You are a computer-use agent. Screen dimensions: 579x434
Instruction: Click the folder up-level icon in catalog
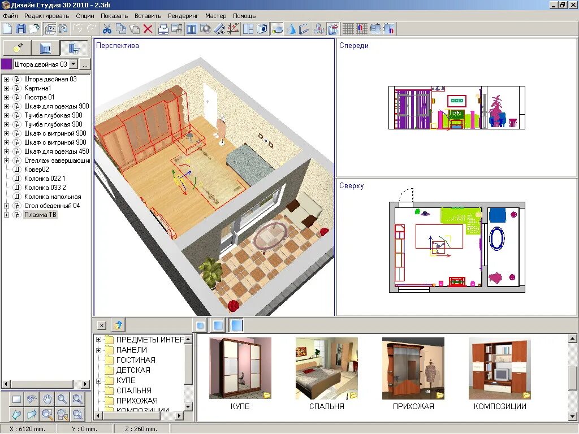point(118,325)
